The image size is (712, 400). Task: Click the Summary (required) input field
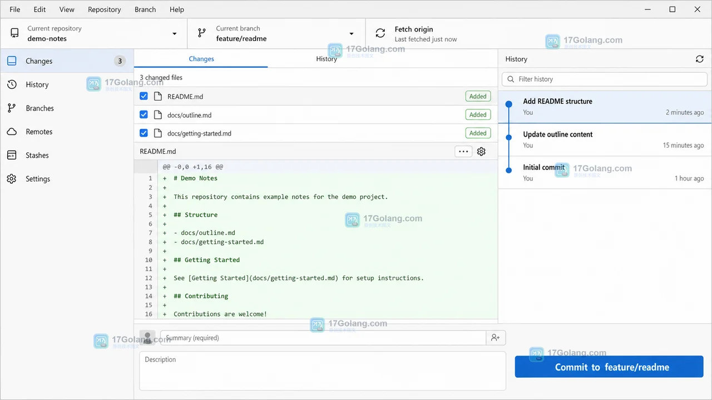click(323, 338)
